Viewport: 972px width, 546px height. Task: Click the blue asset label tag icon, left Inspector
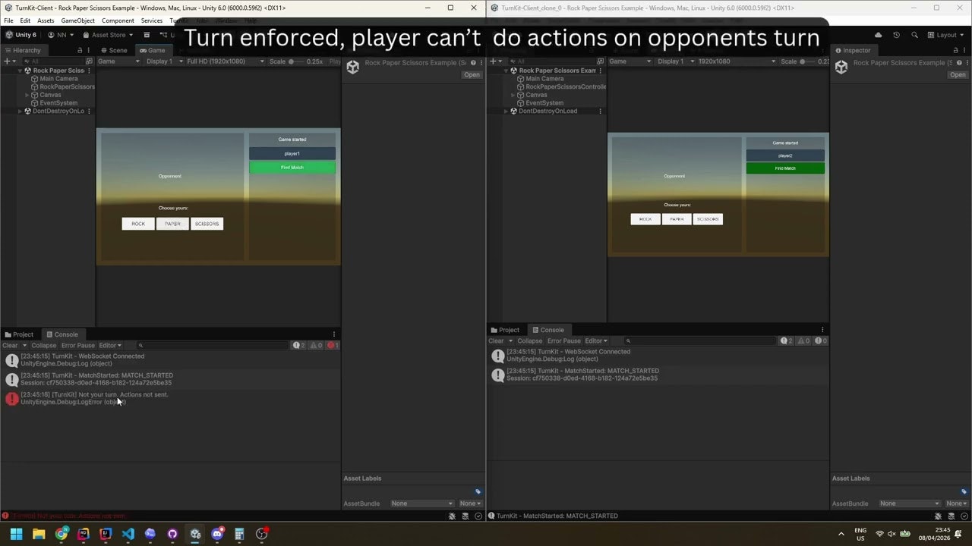click(x=478, y=491)
